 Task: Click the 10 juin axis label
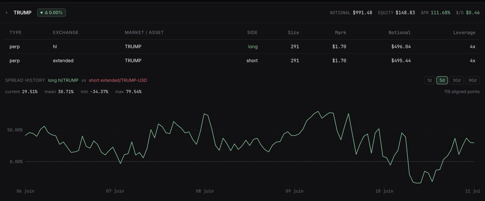[384, 191]
